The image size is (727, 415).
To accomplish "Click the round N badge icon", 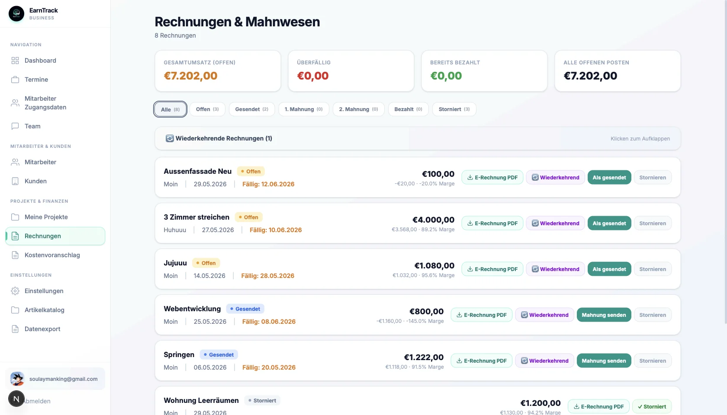I will tap(16, 399).
